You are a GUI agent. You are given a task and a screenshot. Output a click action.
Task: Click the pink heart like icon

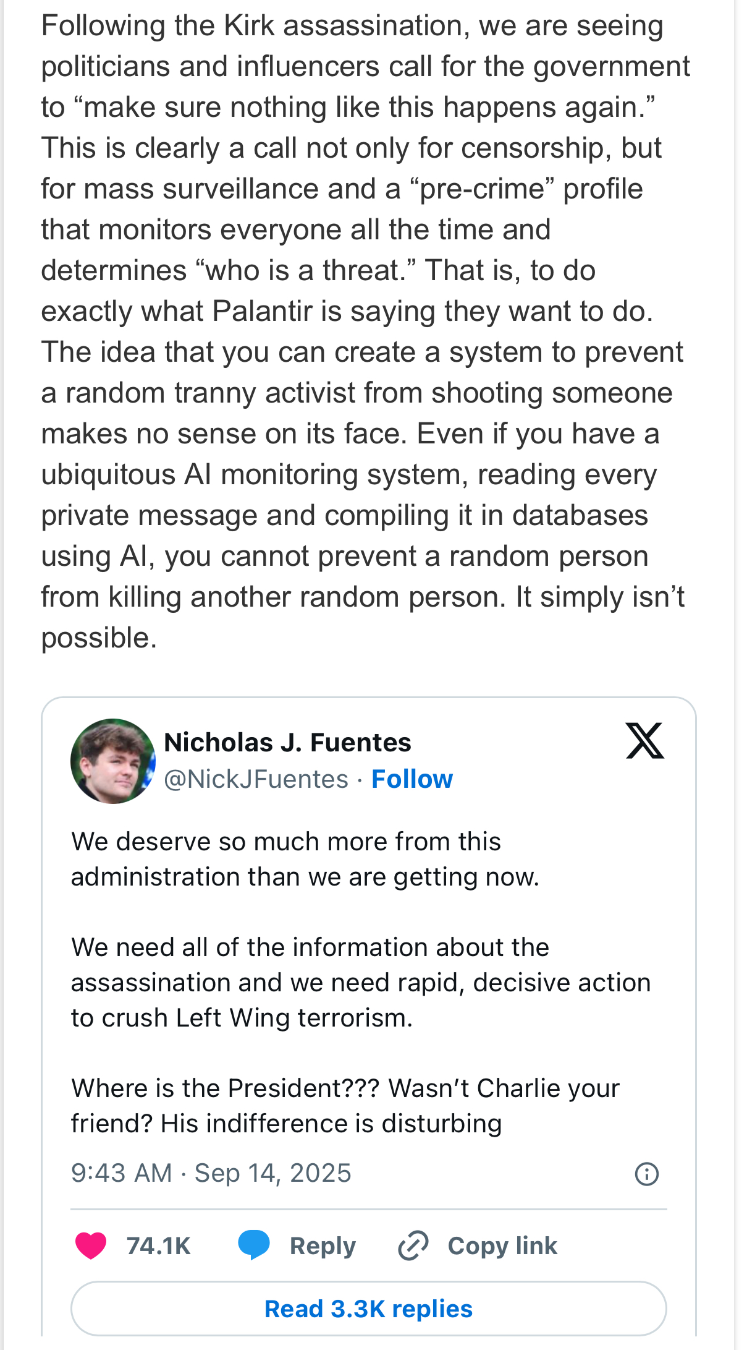91,1245
